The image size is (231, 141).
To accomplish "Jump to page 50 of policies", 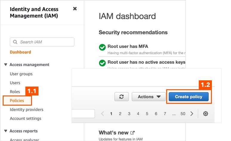I will point(183,114).
